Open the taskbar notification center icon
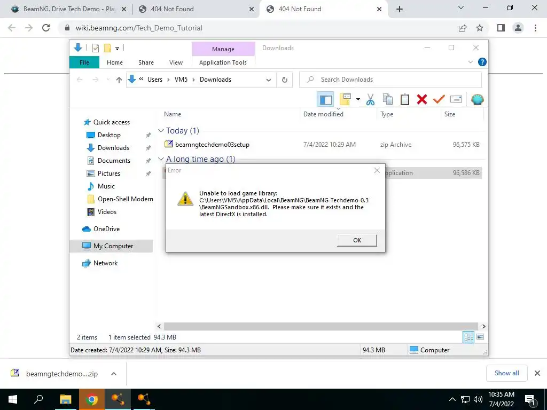The height and width of the screenshot is (410, 547). [x=530, y=400]
